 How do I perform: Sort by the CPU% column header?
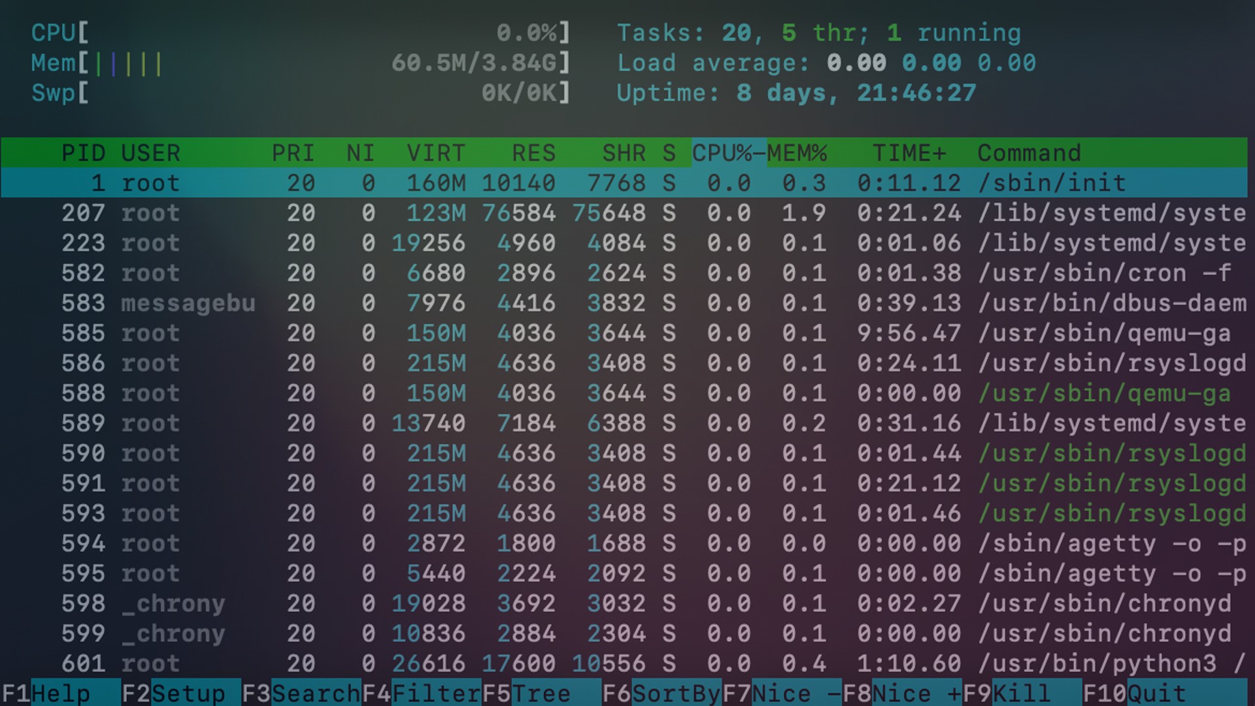coord(722,153)
